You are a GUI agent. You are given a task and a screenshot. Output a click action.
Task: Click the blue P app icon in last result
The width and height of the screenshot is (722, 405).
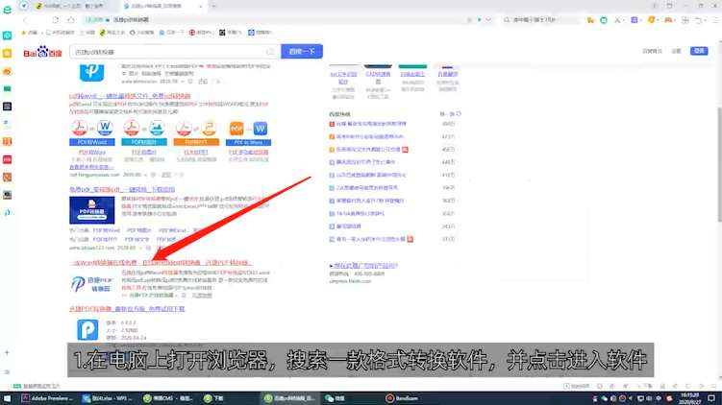(x=87, y=329)
